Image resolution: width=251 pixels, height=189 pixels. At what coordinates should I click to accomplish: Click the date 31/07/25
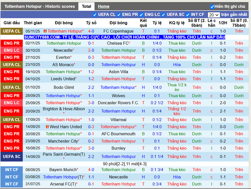tap(33, 184)
